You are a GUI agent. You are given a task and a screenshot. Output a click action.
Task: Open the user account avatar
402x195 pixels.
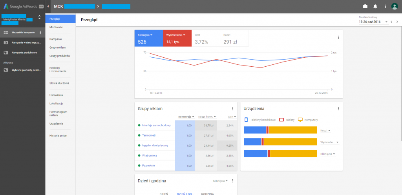coord(394,6)
